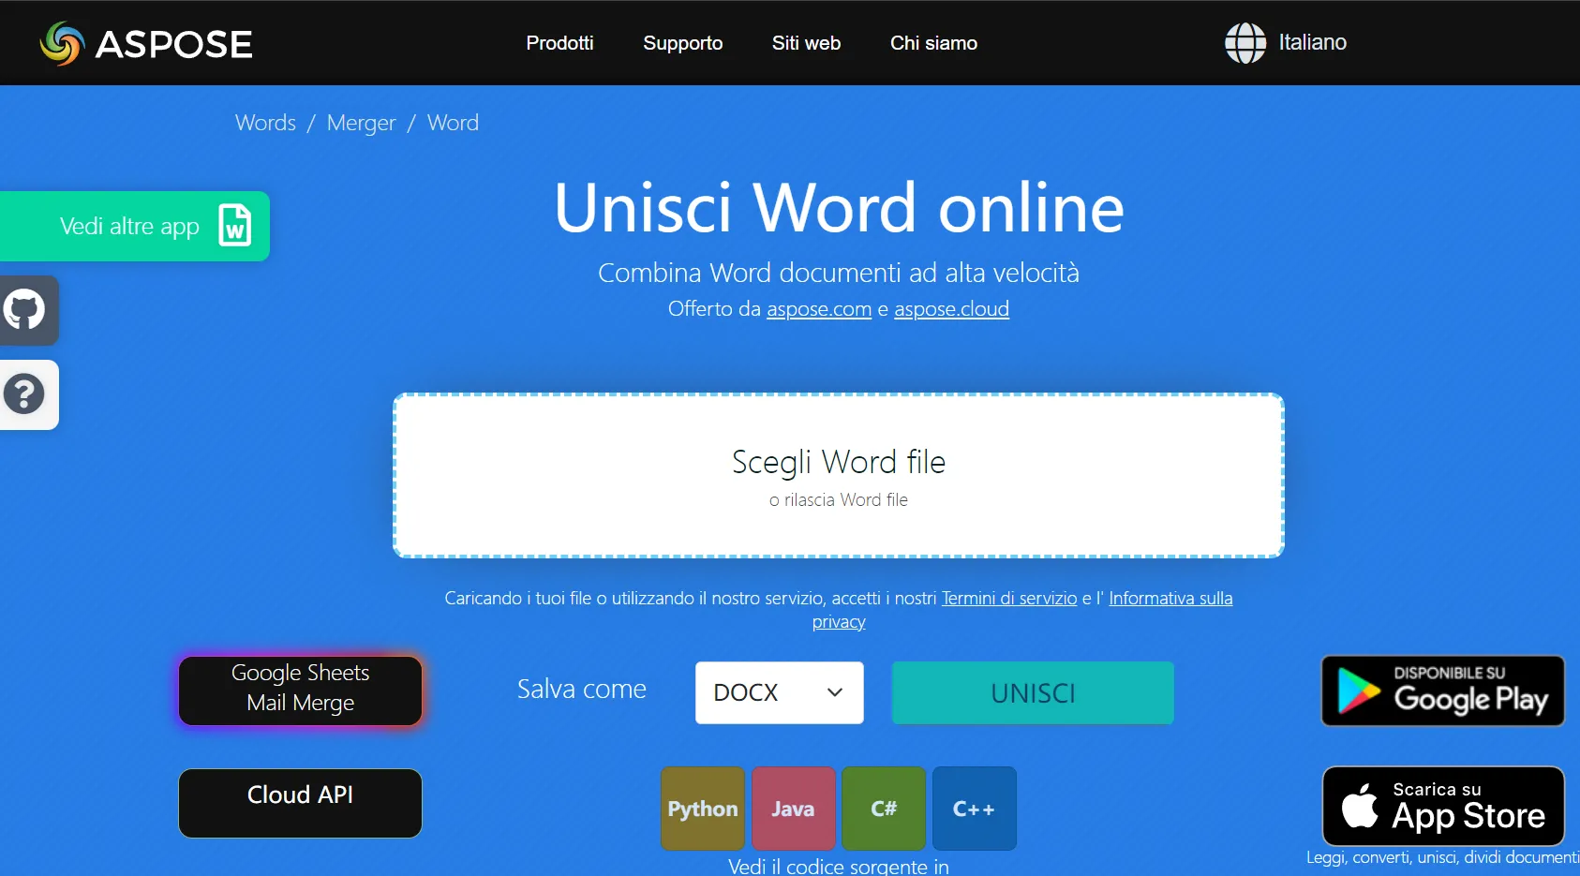Screen dimensions: 1580x876
Task: Click the Unisci Word online heading
Action: click(839, 207)
